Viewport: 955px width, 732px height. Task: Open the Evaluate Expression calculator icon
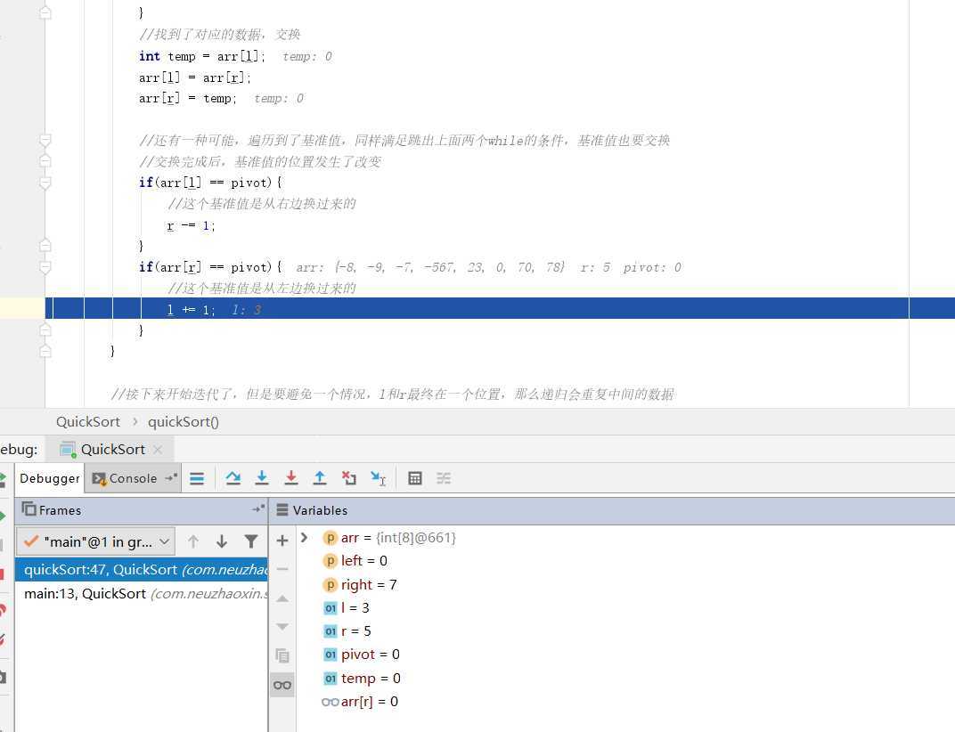415,479
